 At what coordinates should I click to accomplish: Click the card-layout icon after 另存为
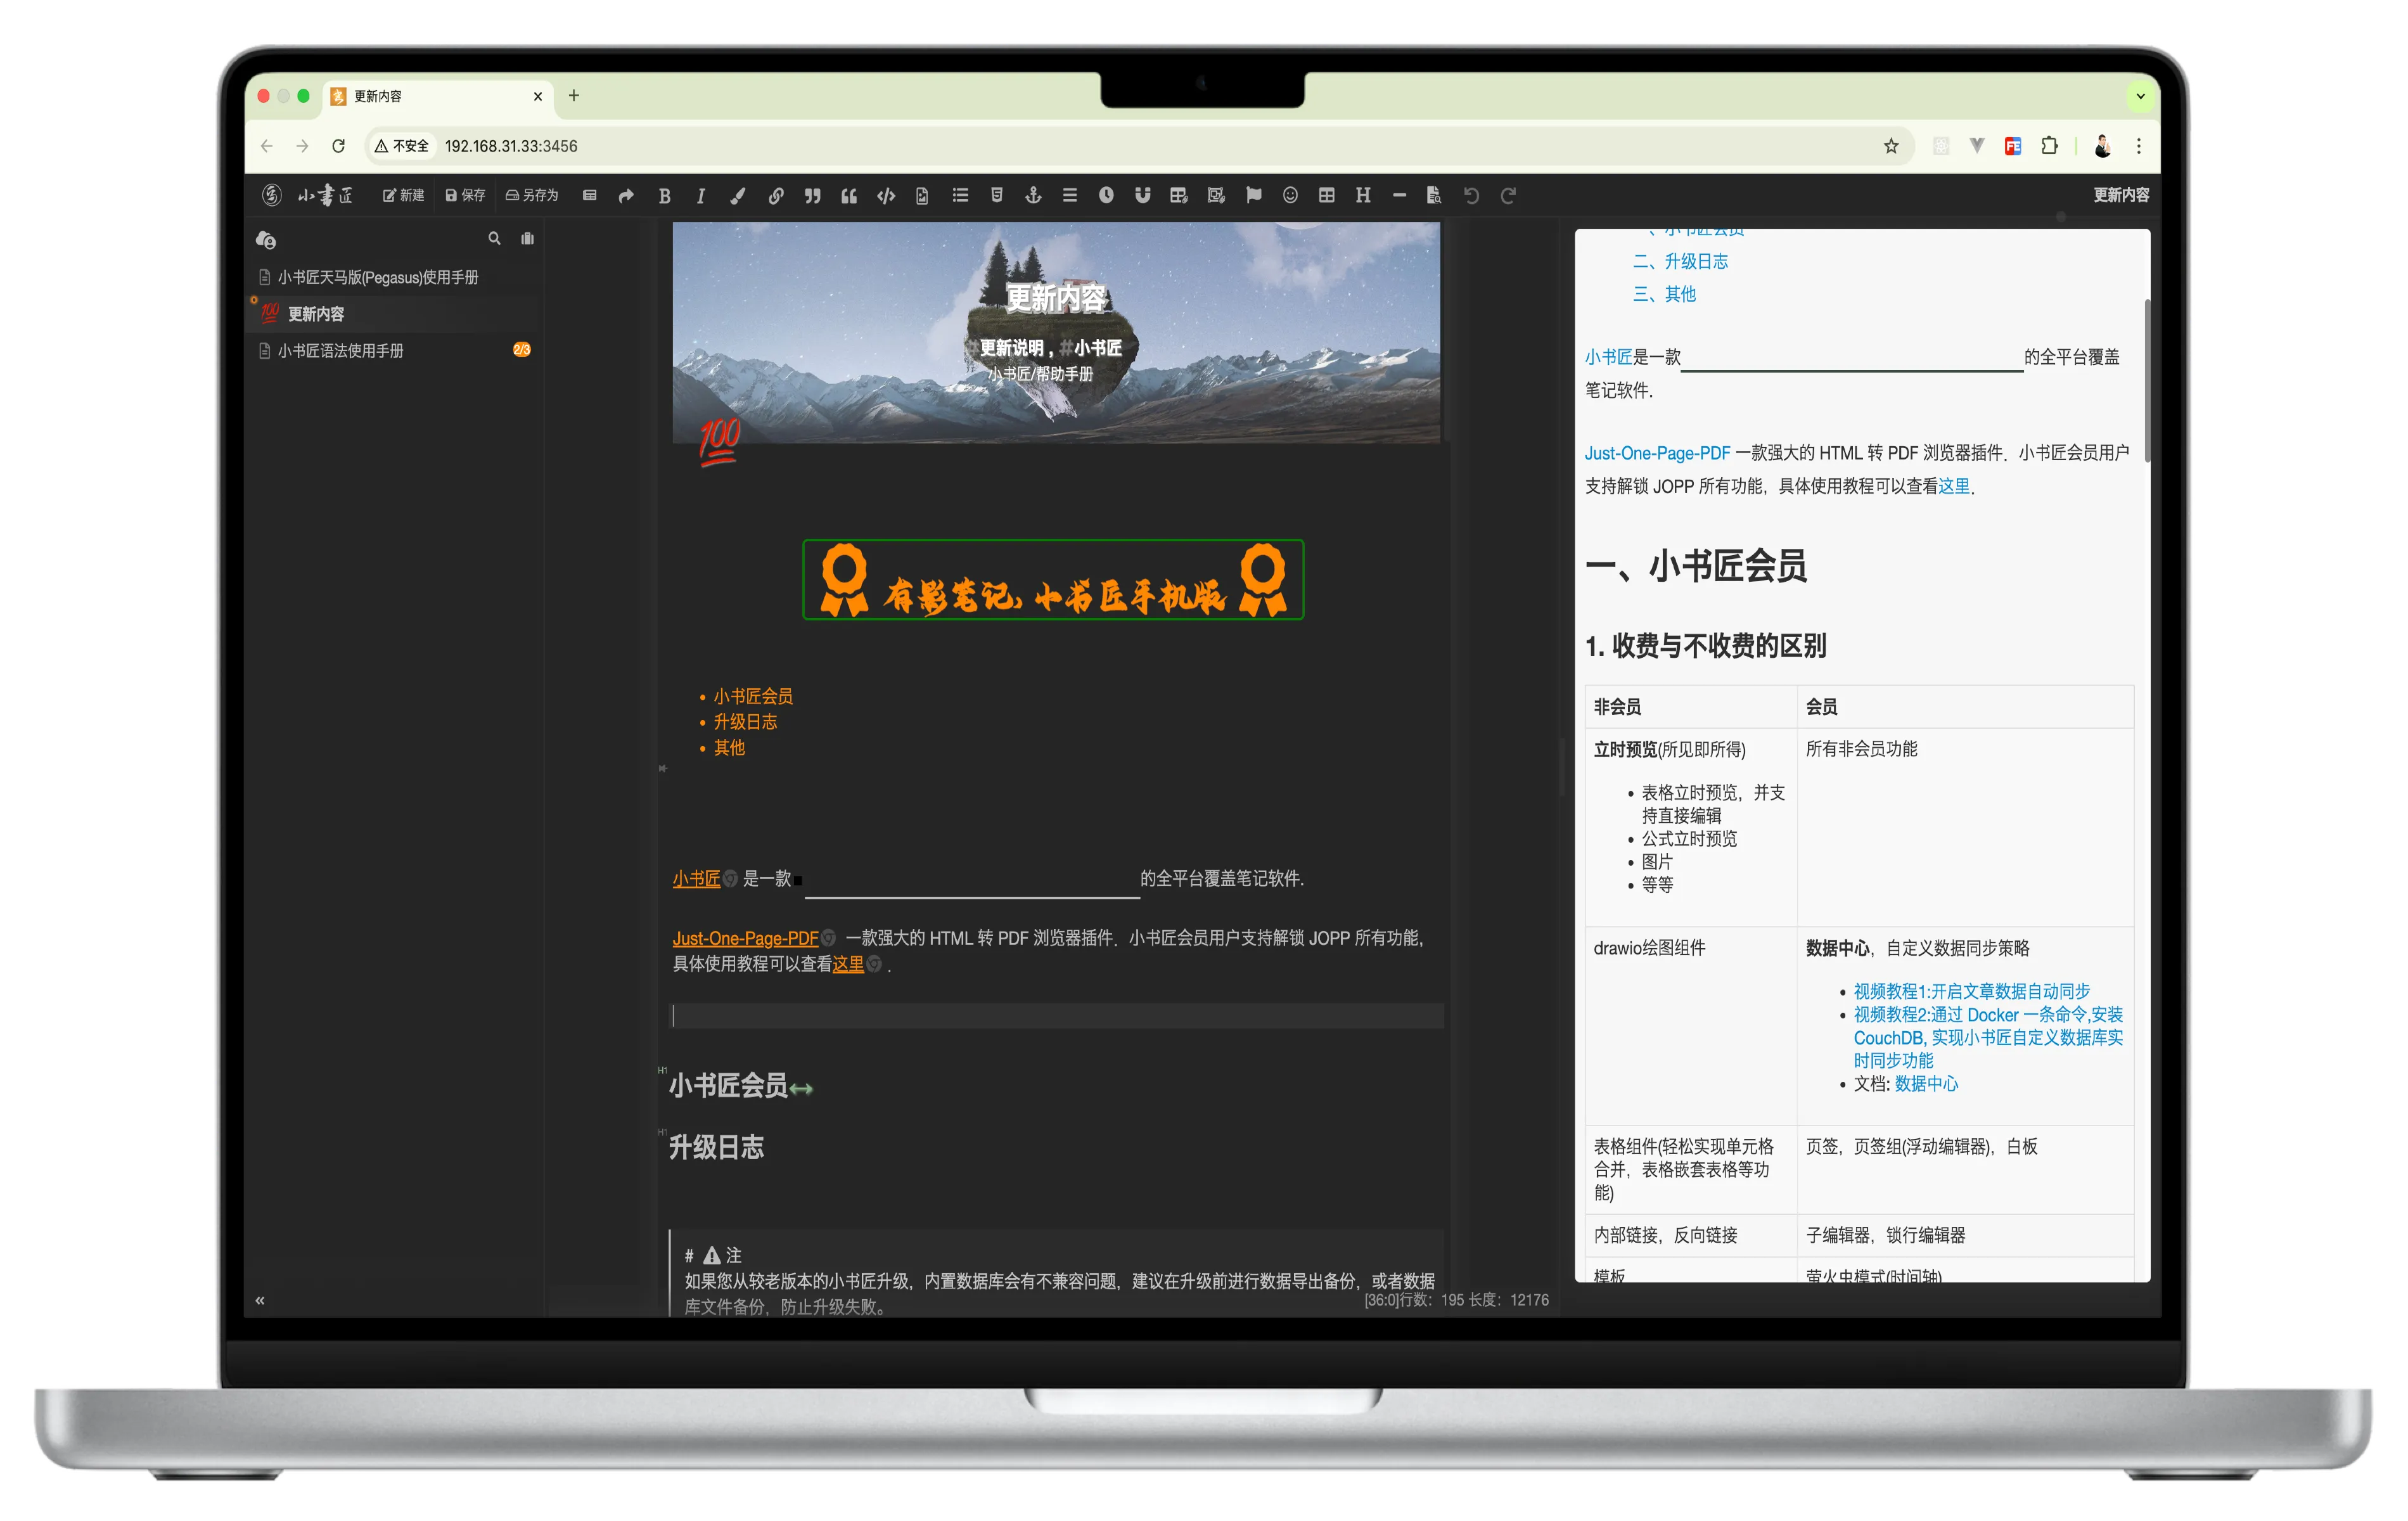click(x=590, y=196)
